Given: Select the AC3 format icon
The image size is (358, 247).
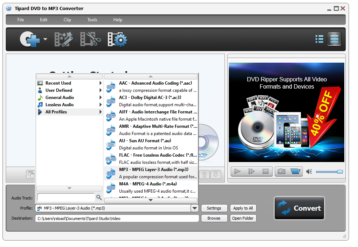Looking at the screenshot, I should click(x=111, y=102).
